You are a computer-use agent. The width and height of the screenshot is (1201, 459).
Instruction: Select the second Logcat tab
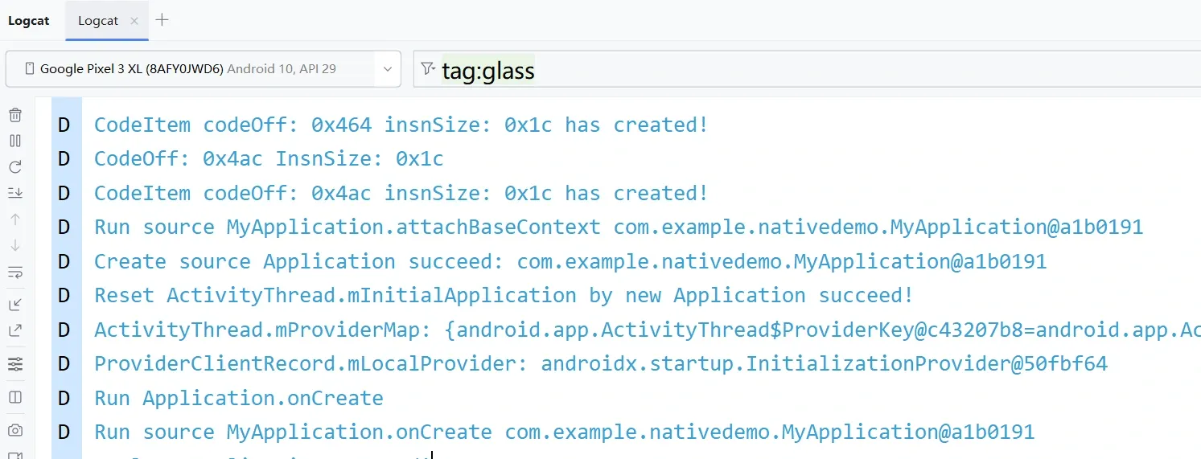(98, 21)
